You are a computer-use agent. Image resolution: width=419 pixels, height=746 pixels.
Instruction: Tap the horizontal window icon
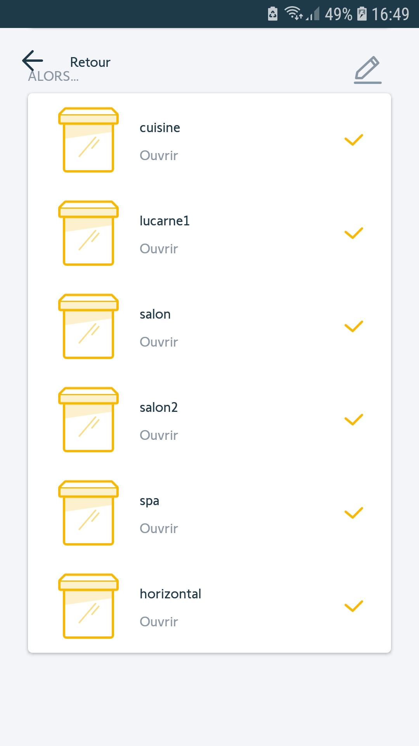coord(88,606)
